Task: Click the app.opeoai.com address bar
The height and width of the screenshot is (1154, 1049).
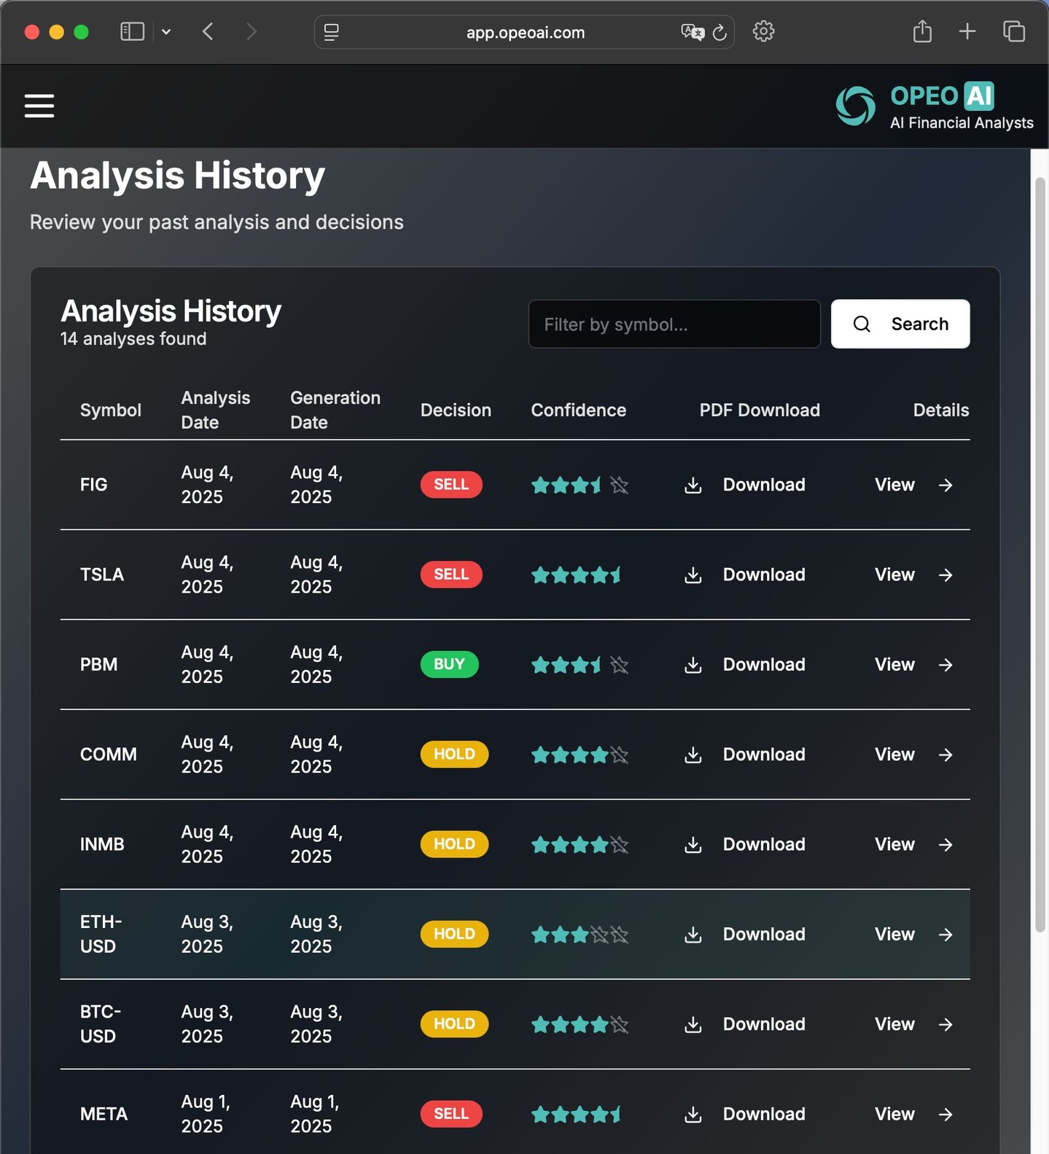Action: [x=525, y=32]
